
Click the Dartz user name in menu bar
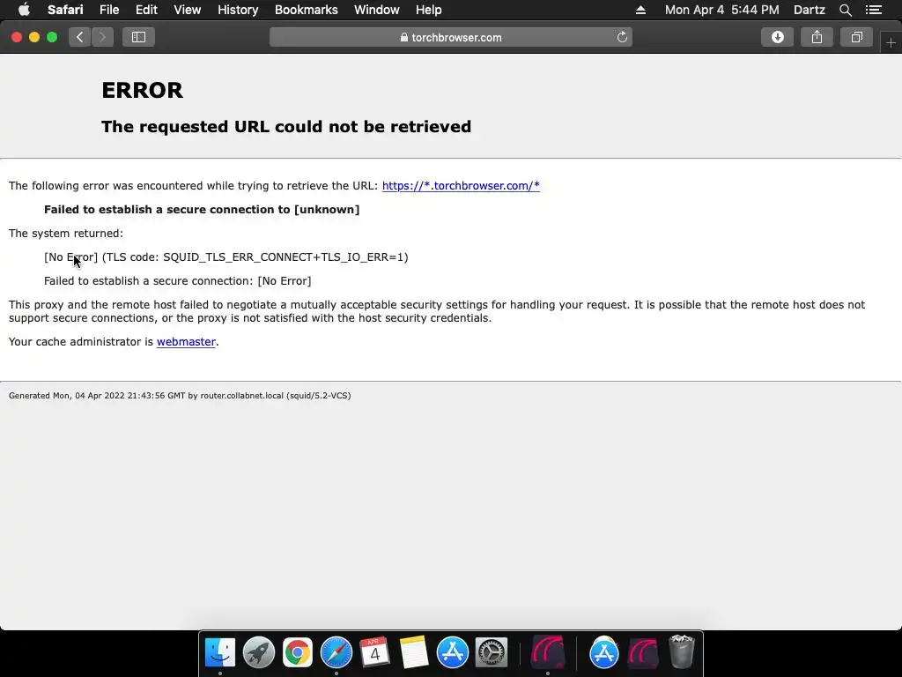[809, 10]
